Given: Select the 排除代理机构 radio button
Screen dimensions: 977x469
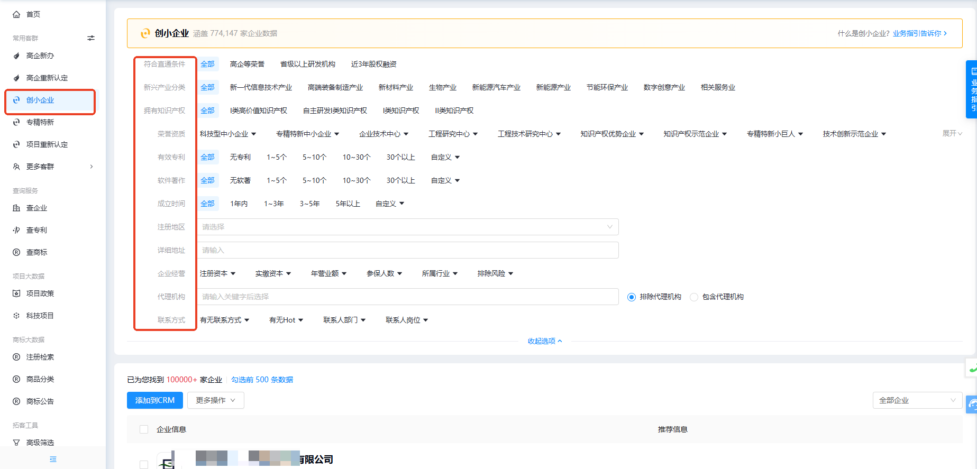Looking at the screenshot, I should point(631,297).
